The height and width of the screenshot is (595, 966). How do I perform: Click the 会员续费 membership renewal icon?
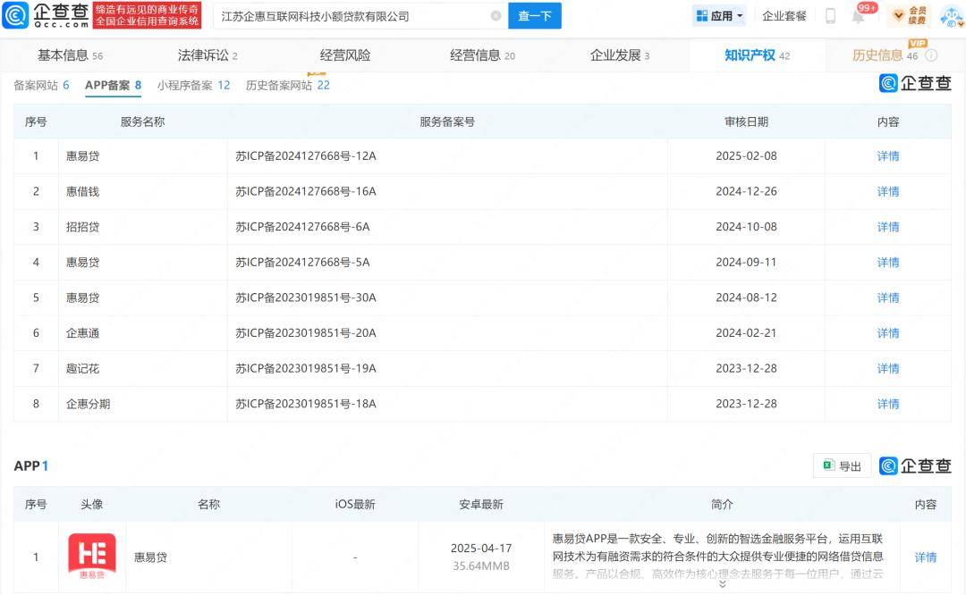909,15
